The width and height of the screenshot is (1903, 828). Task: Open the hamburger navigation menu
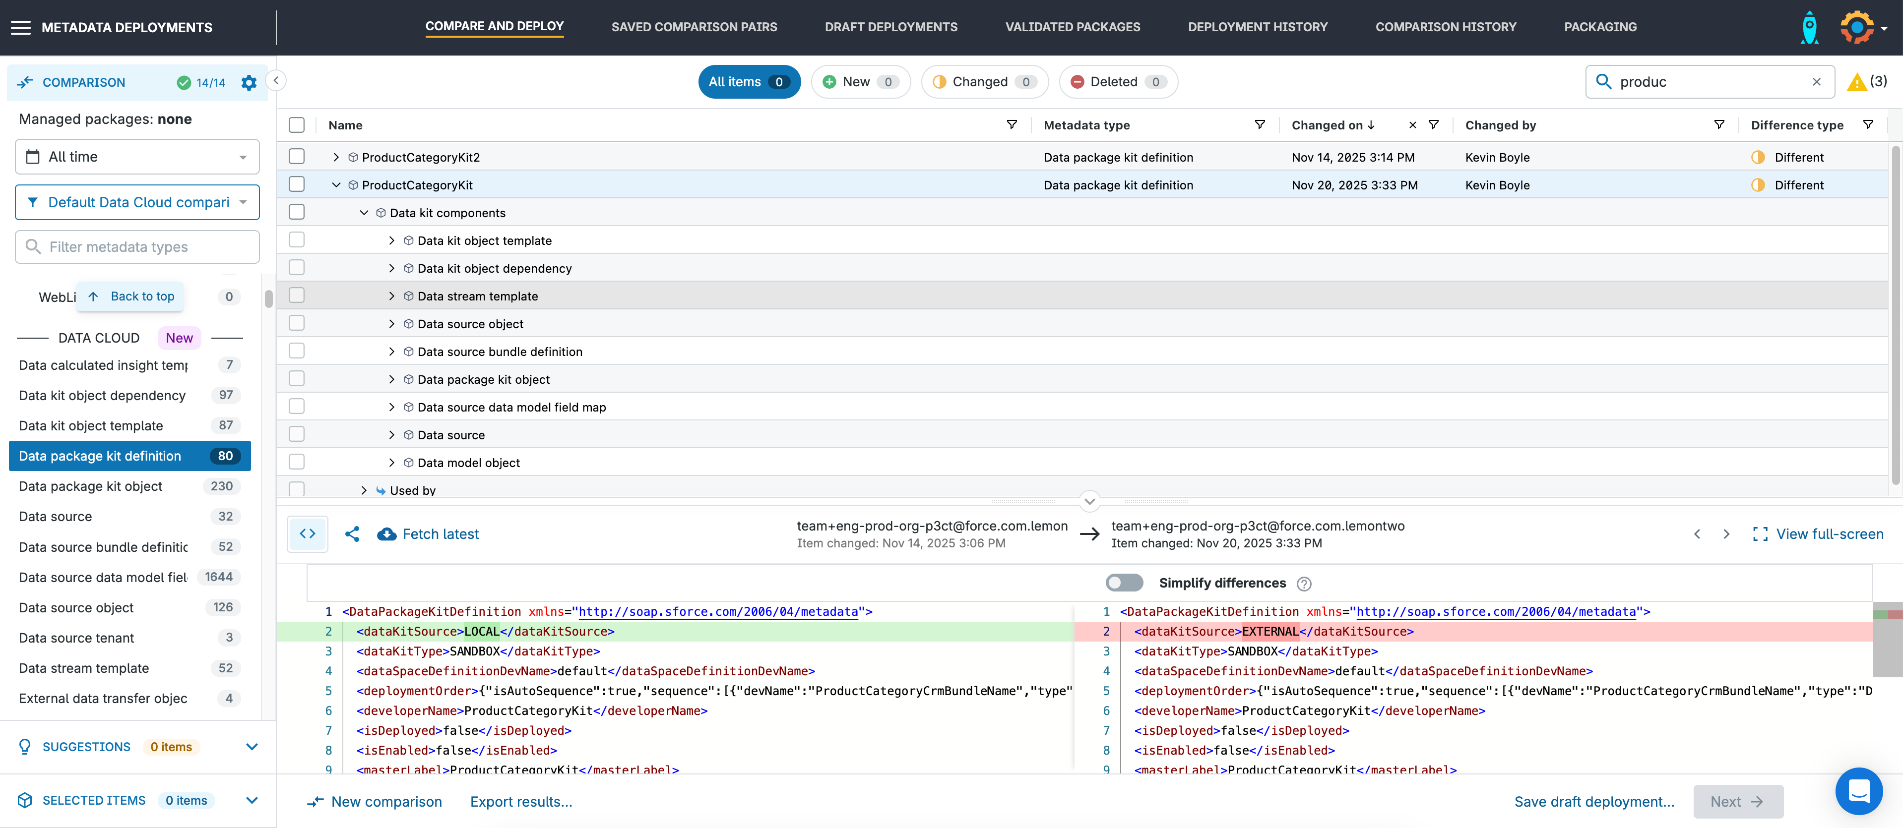[21, 27]
